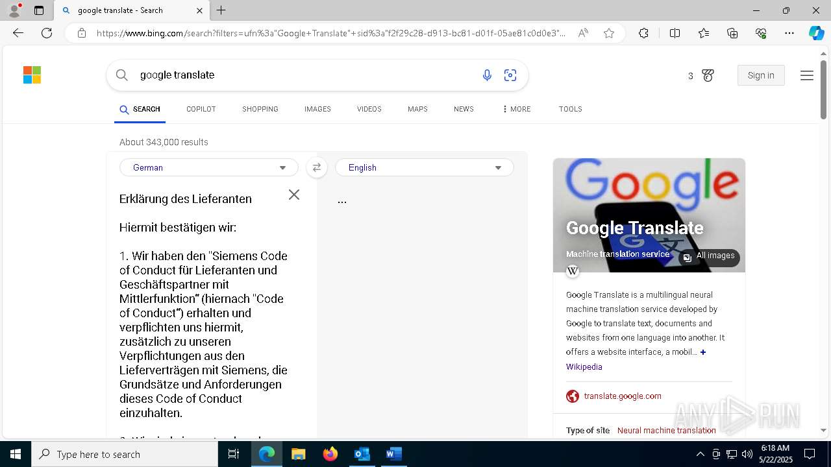Switch to the IMAGES tab
This screenshot has height=467, width=831.
tap(317, 109)
